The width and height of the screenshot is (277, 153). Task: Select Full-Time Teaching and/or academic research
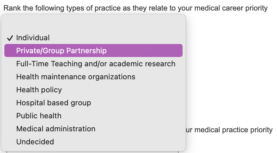(x=96, y=64)
